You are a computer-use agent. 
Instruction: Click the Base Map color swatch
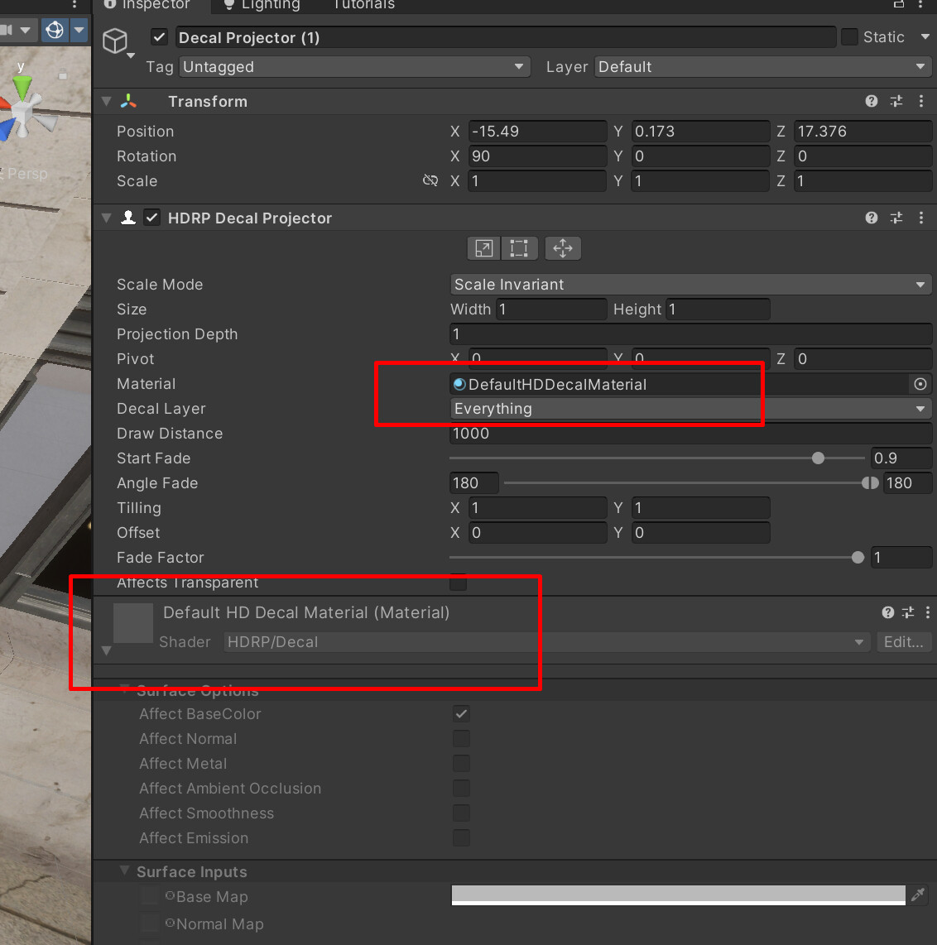tap(678, 895)
